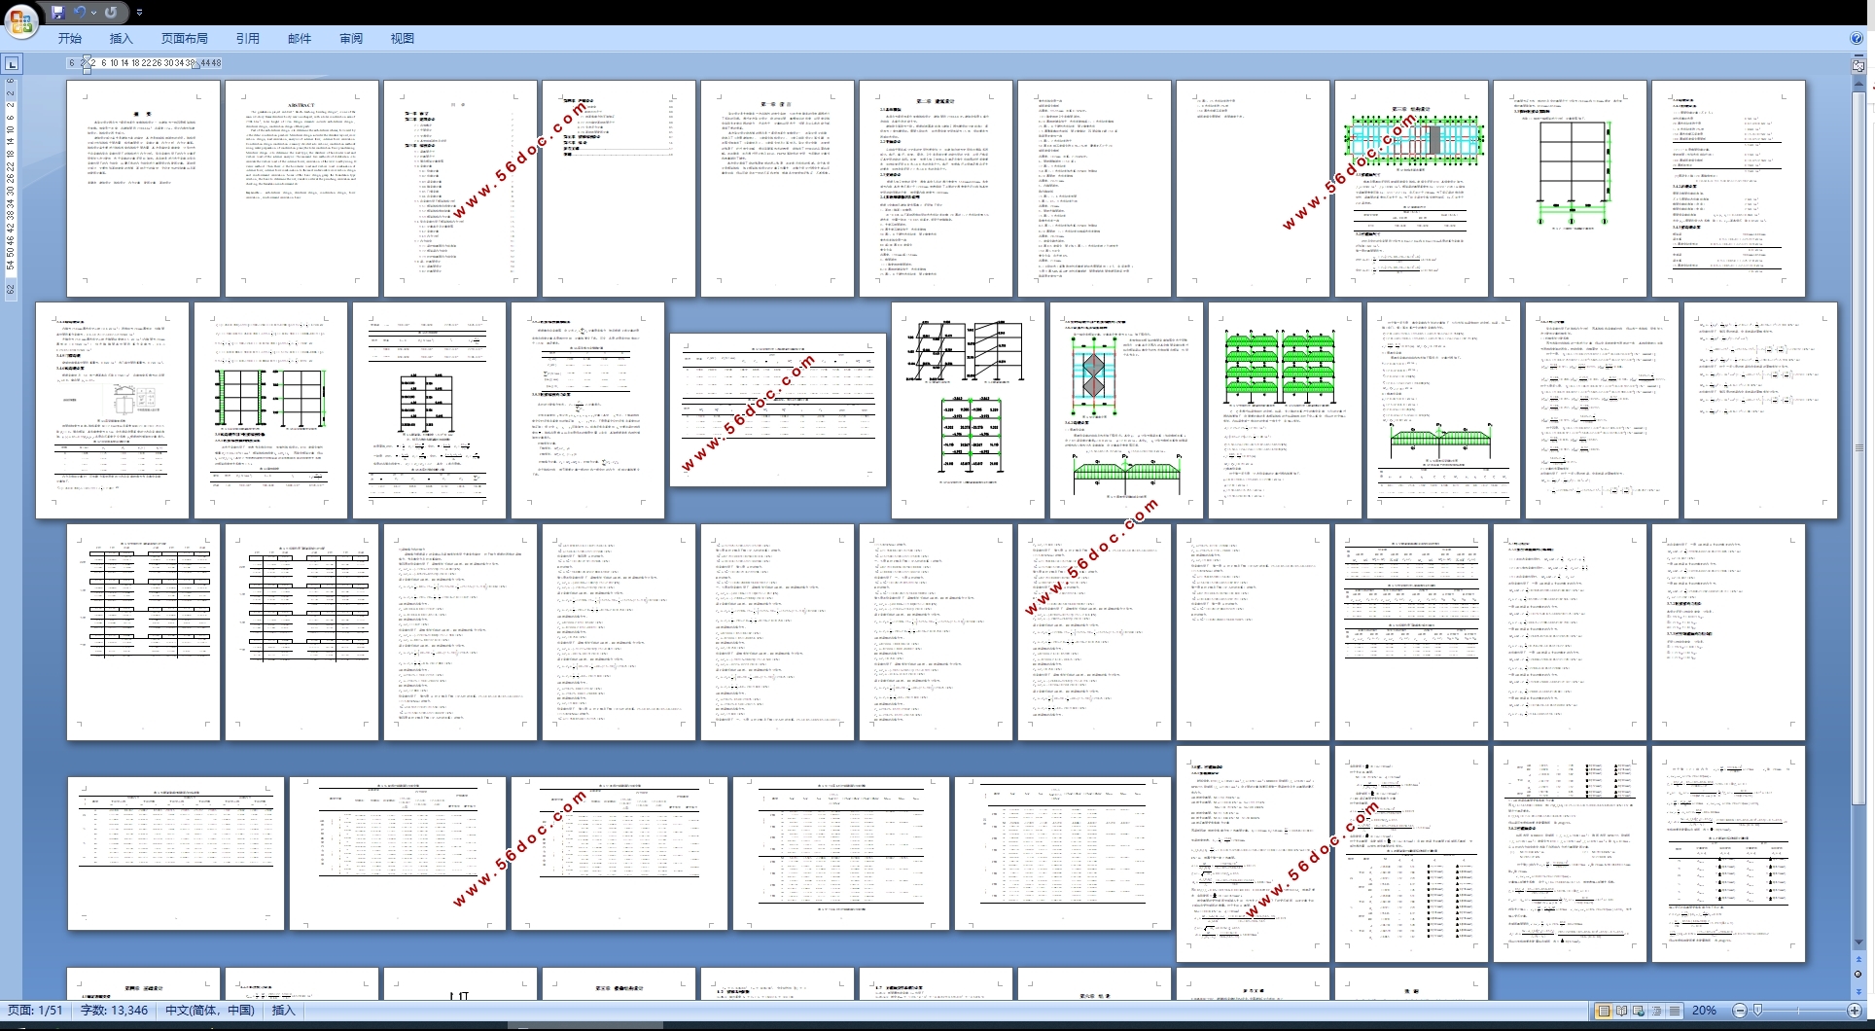The width and height of the screenshot is (1875, 1031).
Task: Click the zoom in plus button
Action: pyautogui.click(x=1855, y=1011)
